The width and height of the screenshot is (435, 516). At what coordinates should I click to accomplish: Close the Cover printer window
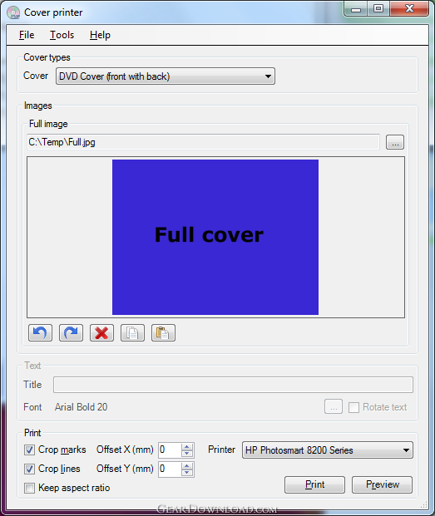pos(409,9)
